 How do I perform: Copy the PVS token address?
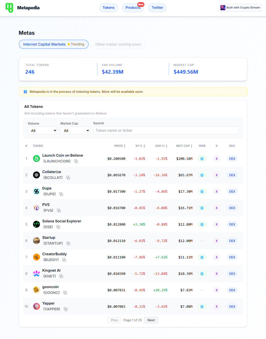click(x=59, y=210)
